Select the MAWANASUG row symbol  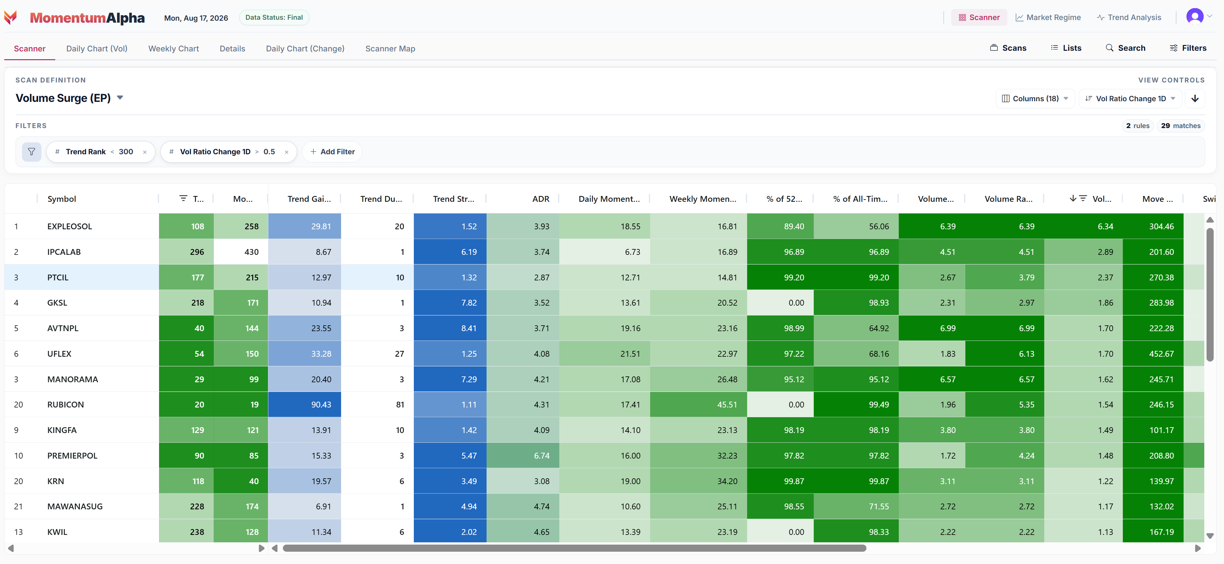[75, 506]
